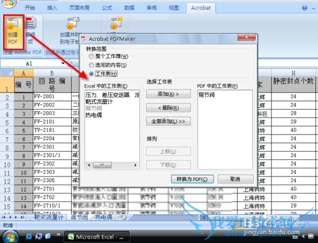Open the Name Box dropdown arrow
This screenshot has width=318, height=243.
point(63,63)
